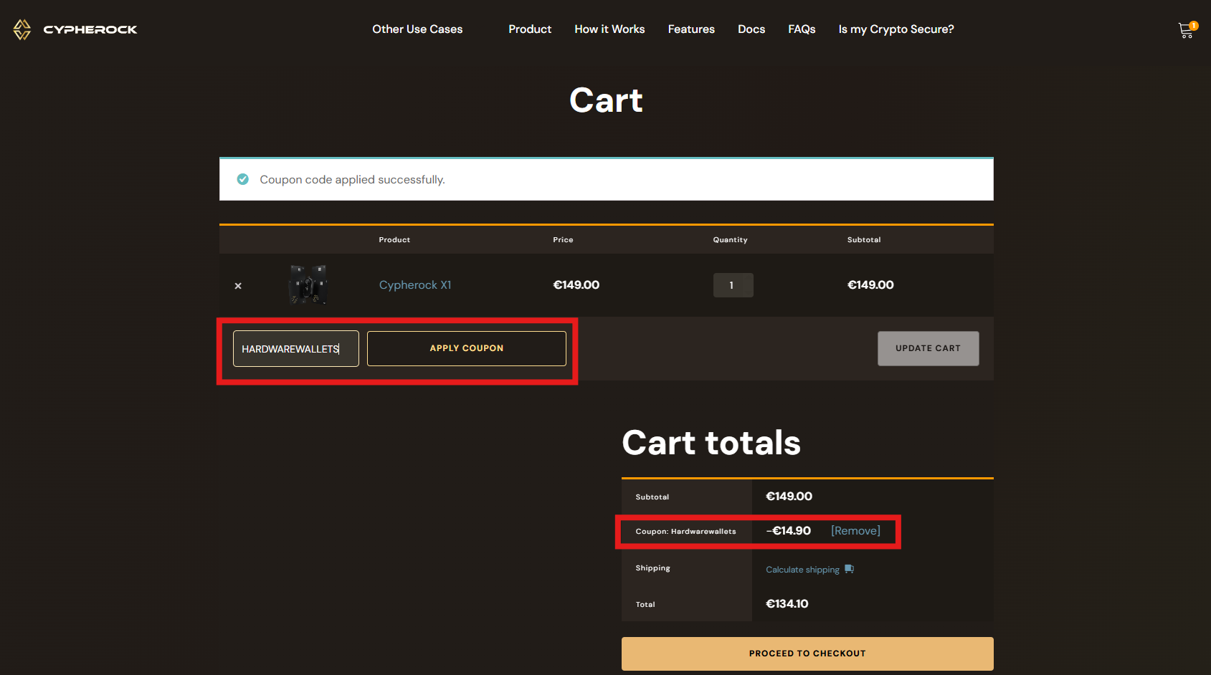Open the Features navigation dropdown
Screen dimensions: 1211x675
click(x=690, y=29)
